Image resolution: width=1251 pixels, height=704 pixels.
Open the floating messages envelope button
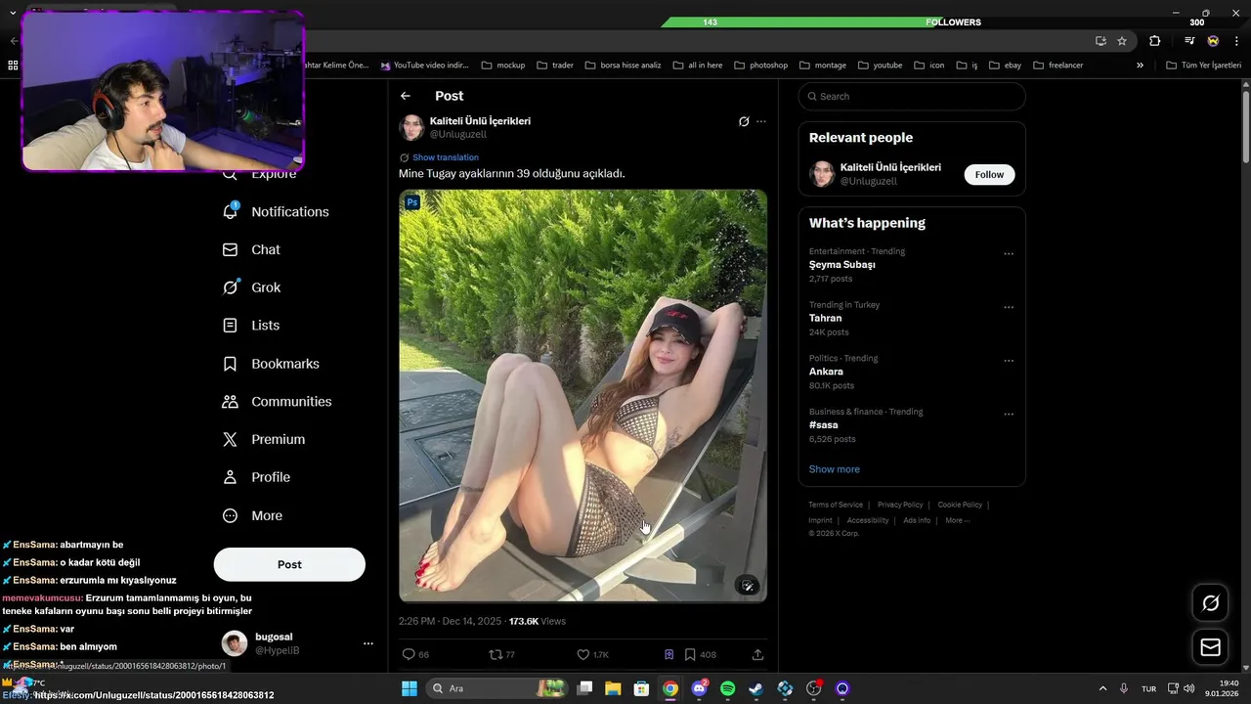[1210, 647]
